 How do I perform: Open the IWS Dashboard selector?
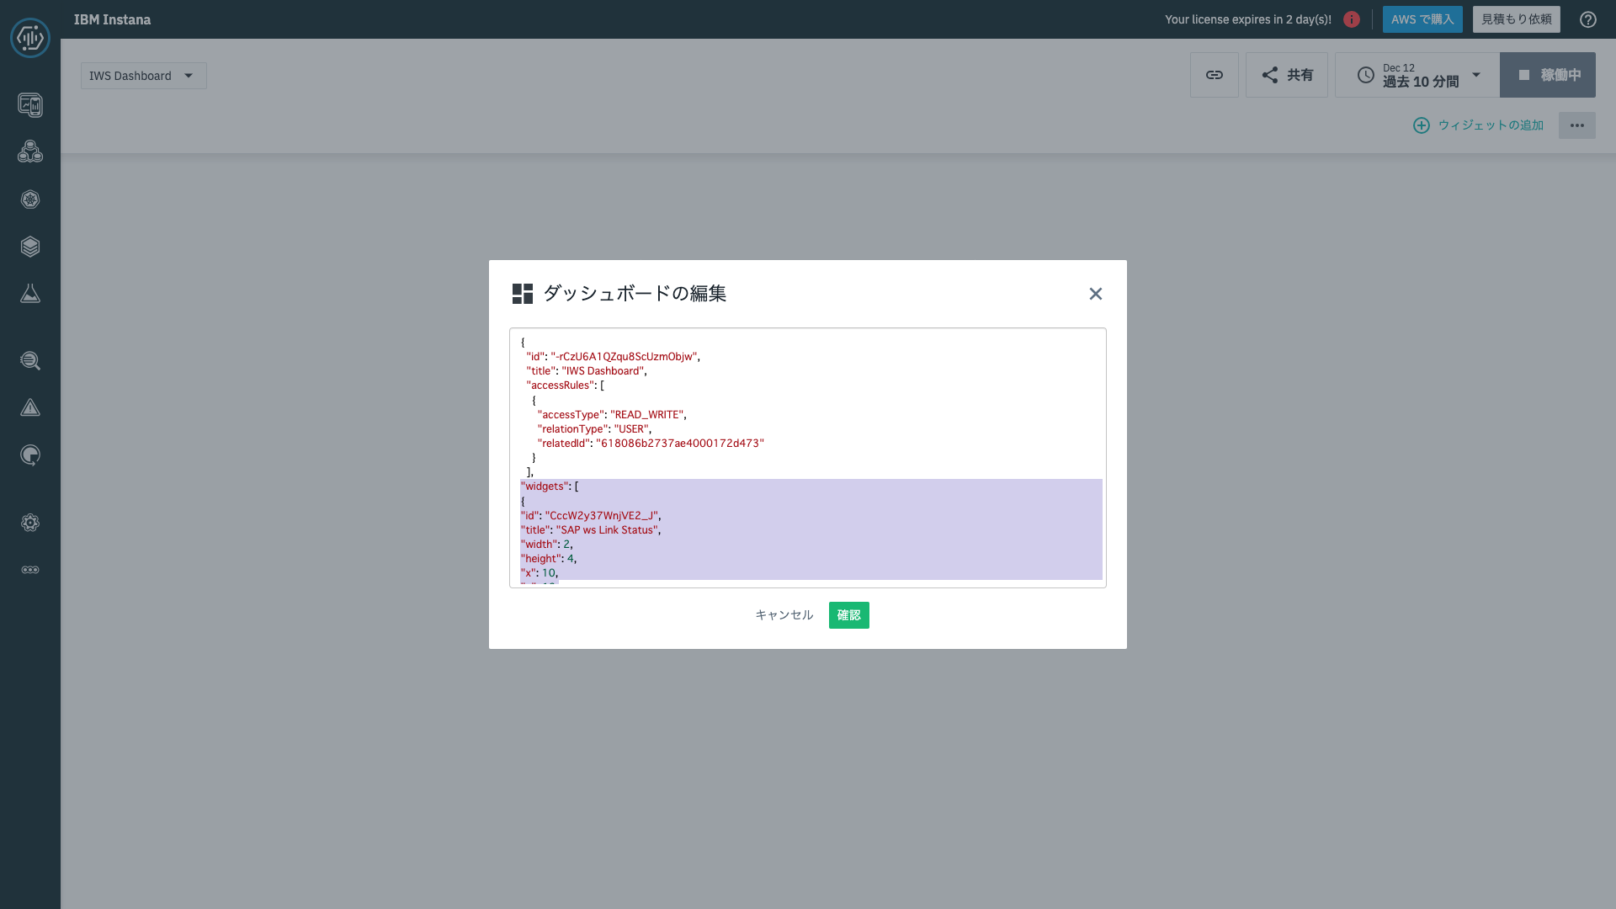pyautogui.click(x=143, y=75)
